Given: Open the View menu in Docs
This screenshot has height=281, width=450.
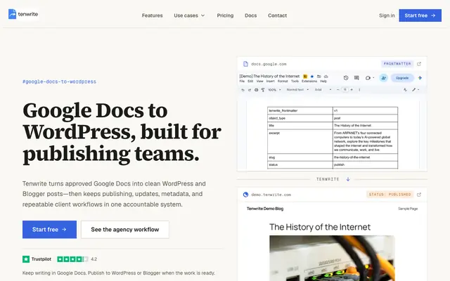Looking at the screenshot, I should [259, 81].
